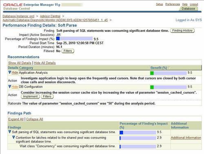This screenshot has width=204, height=154.
Task: Click the Impact (Active Sessions) value .01
Action: coord(58,35)
